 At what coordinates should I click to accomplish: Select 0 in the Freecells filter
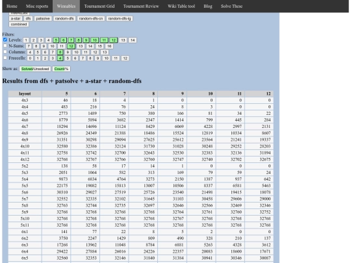pos(30,58)
